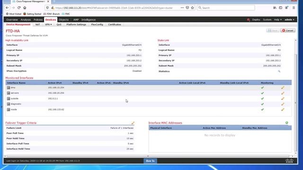The width and height of the screenshot is (303, 170).
Task: Click the Deploy link
Action: [256, 20]
